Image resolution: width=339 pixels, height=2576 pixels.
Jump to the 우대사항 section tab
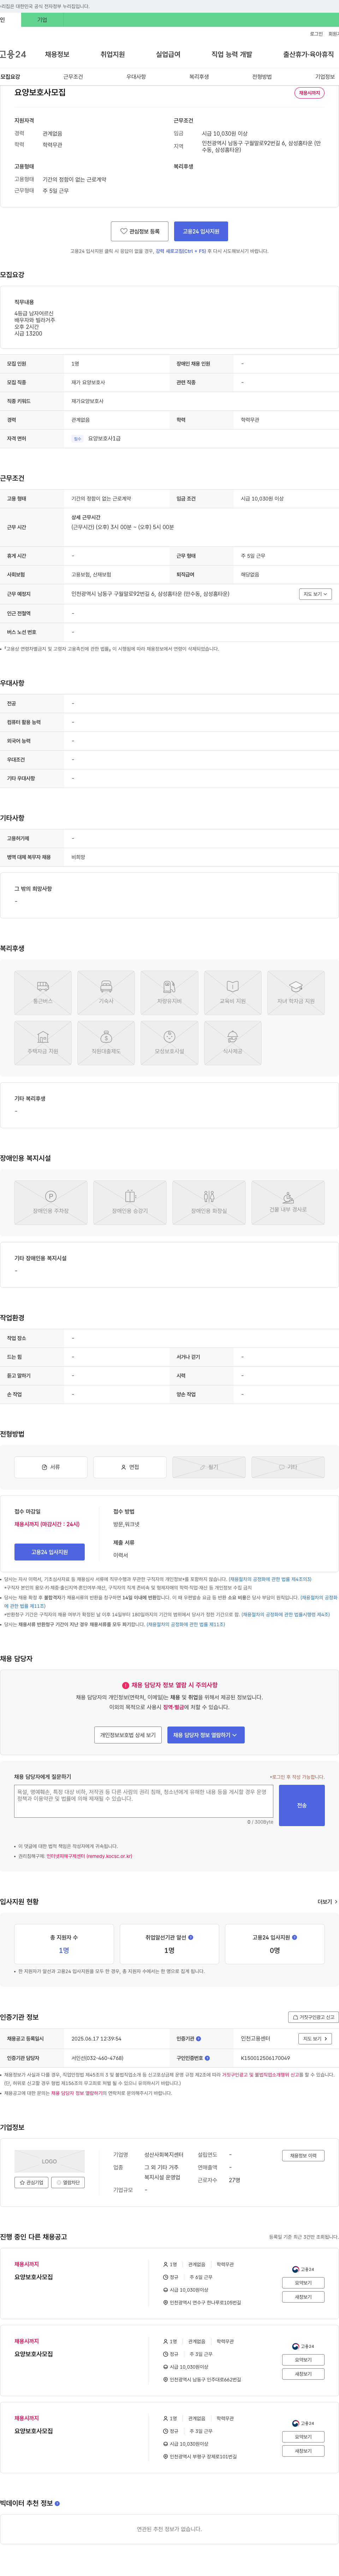pyautogui.click(x=136, y=77)
